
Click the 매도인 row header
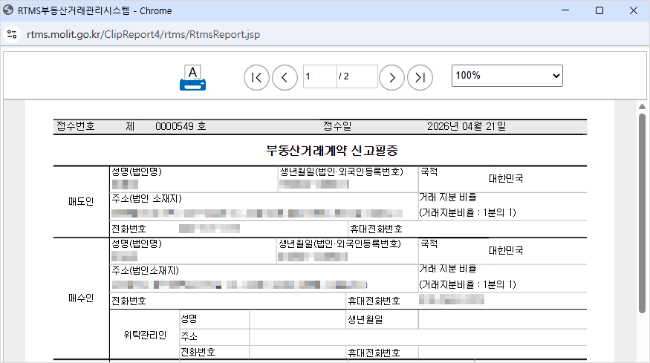pos(81,201)
